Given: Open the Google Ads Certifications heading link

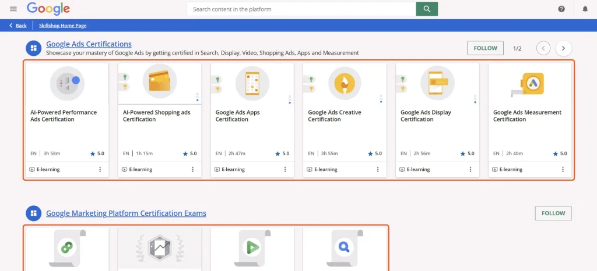Looking at the screenshot, I should [89, 44].
